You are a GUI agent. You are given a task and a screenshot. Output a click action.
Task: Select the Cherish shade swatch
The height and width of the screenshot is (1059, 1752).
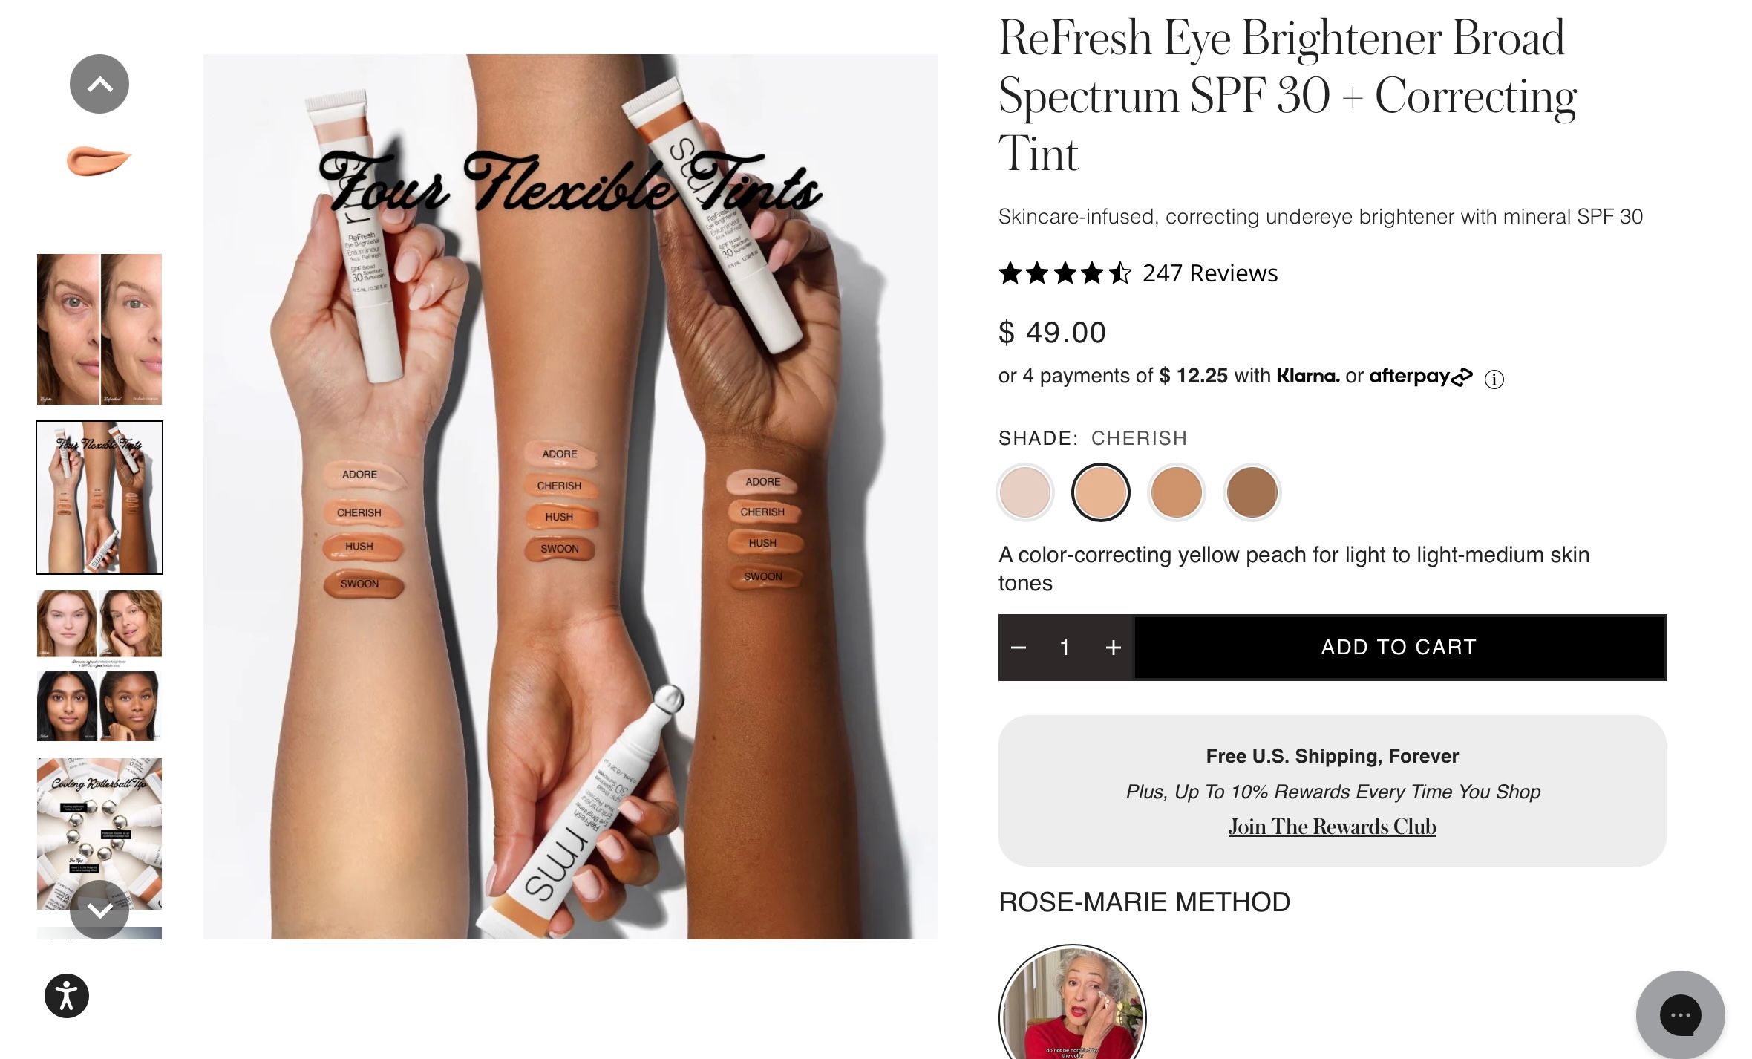pyautogui.click(x=1101, y=492)
